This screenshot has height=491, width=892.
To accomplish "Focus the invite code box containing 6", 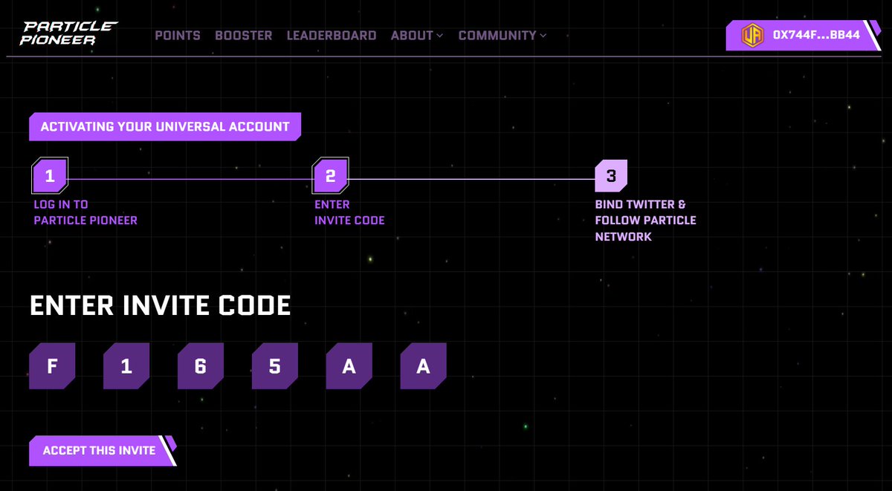I will click(201, 366).
